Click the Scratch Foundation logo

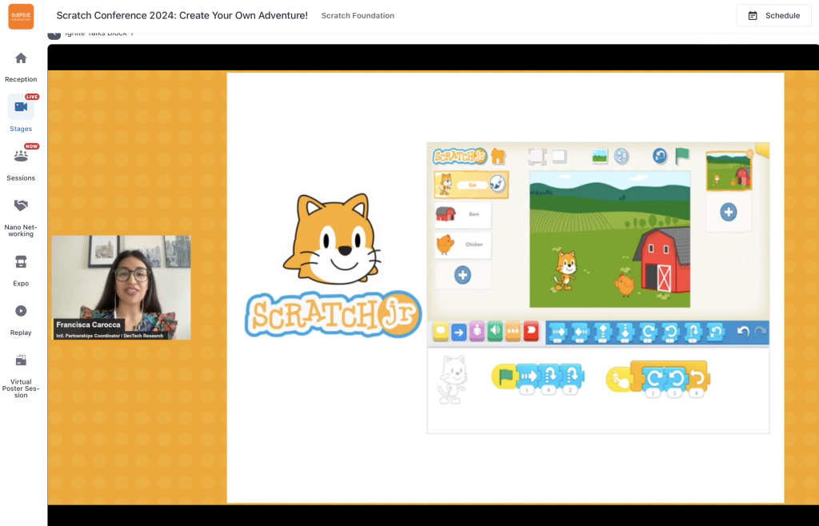tap(21, 16)
